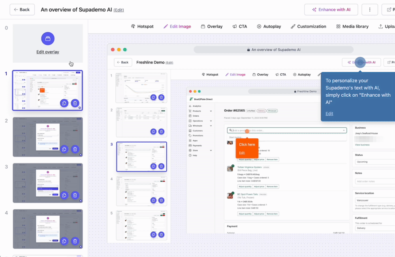Click the 'Add order notes' field in canvas
The image size is (395, 257).
click(x=375, y=181)
